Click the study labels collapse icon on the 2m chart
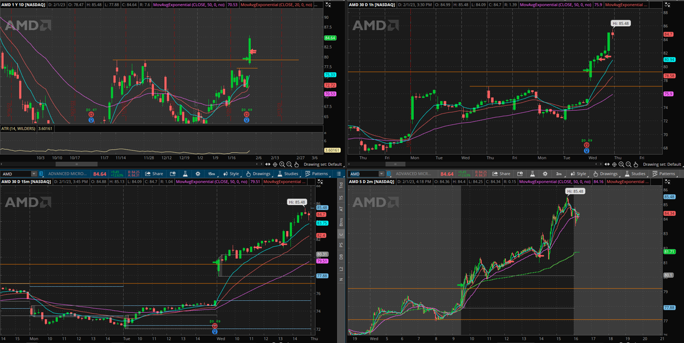The width and height of the screenshot is (684, 343). coord(668,181)
